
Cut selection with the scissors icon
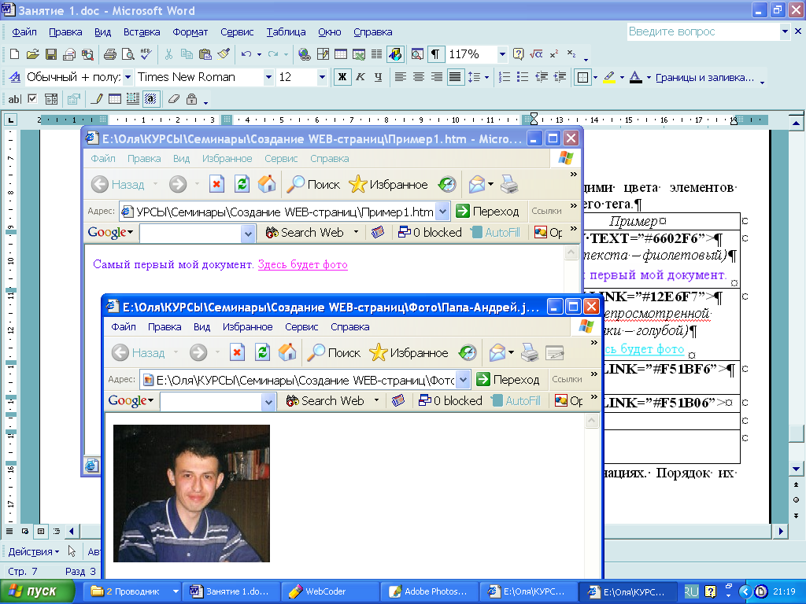[x=168, y=54]
